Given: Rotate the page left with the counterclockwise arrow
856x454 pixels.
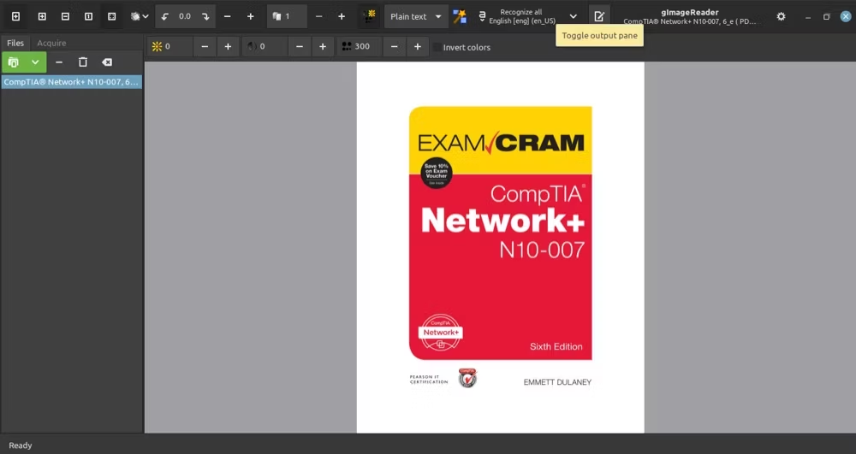Looking at the screenshot, I should pos(165,16).
